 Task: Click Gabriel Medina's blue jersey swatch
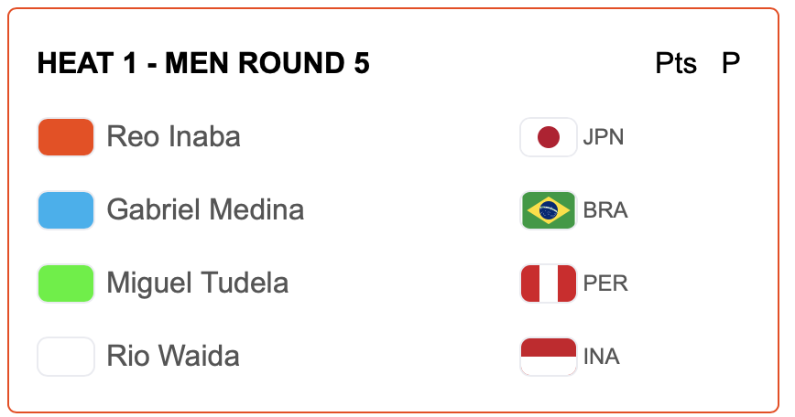(66, 210)
